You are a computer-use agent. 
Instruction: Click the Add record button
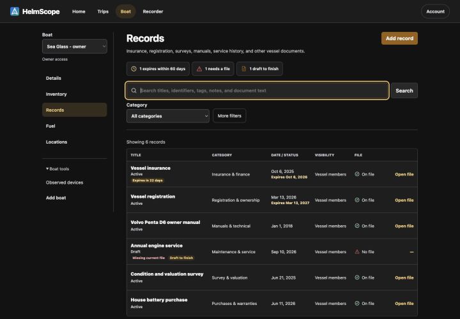(399, 38)
